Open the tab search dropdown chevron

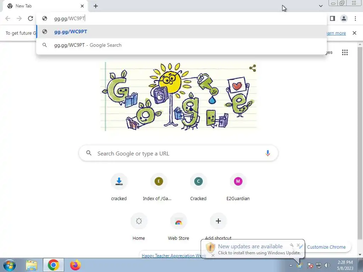coord(320,6)
